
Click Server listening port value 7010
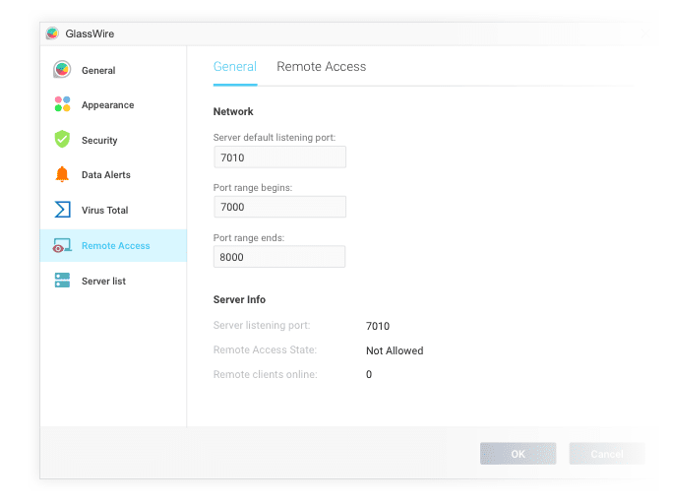point(378,326)
